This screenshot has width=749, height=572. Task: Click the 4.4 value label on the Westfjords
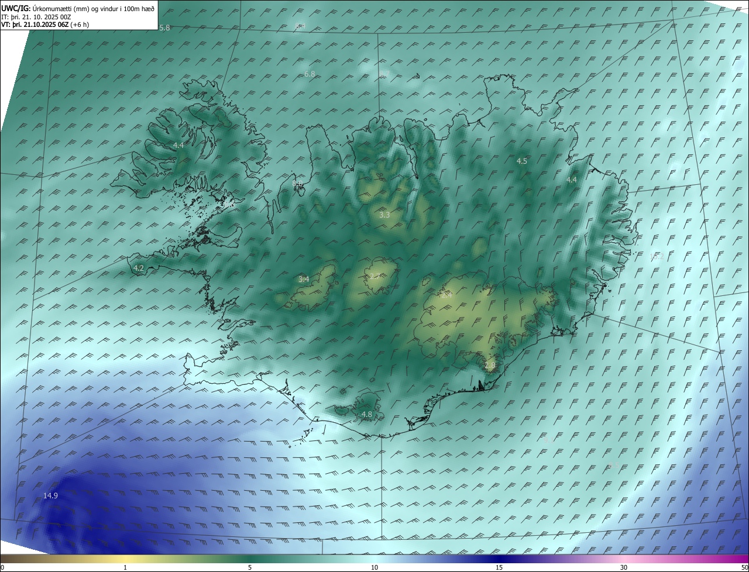(x=178, y=145)
